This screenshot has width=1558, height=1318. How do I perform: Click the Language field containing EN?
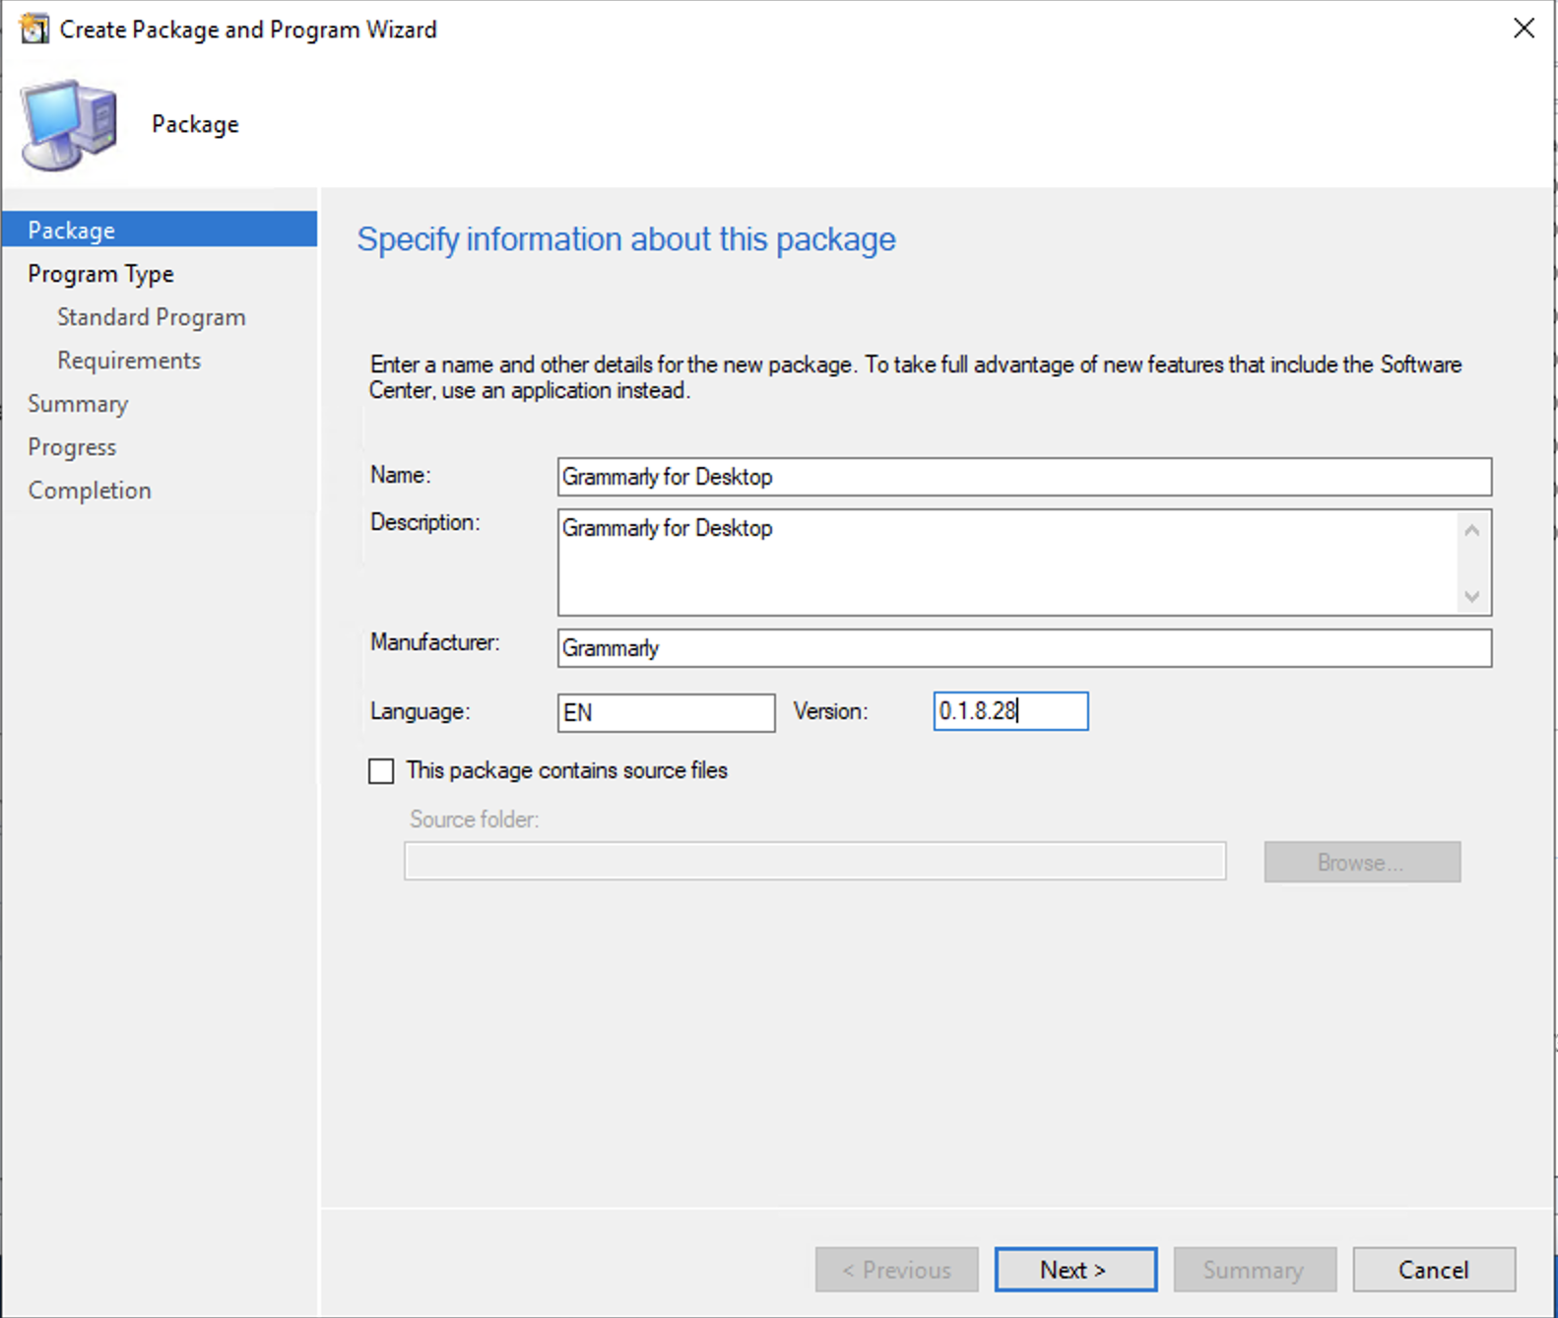point(666,712)
